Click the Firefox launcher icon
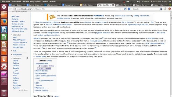 (x=4, y=22)
